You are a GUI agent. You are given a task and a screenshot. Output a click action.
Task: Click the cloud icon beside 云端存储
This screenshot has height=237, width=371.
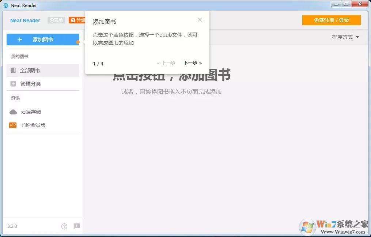tap(13, 112)
